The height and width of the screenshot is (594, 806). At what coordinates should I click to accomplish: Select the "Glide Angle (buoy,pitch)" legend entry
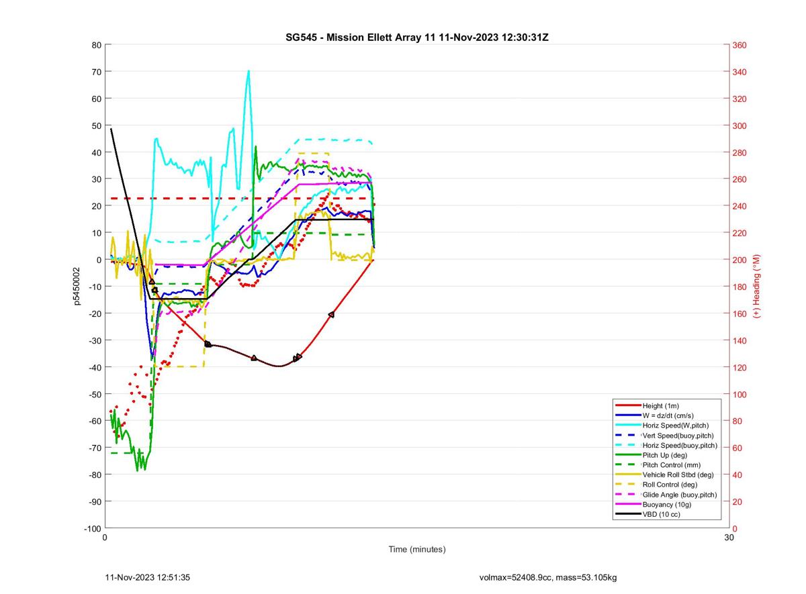[x=680, y=494]
